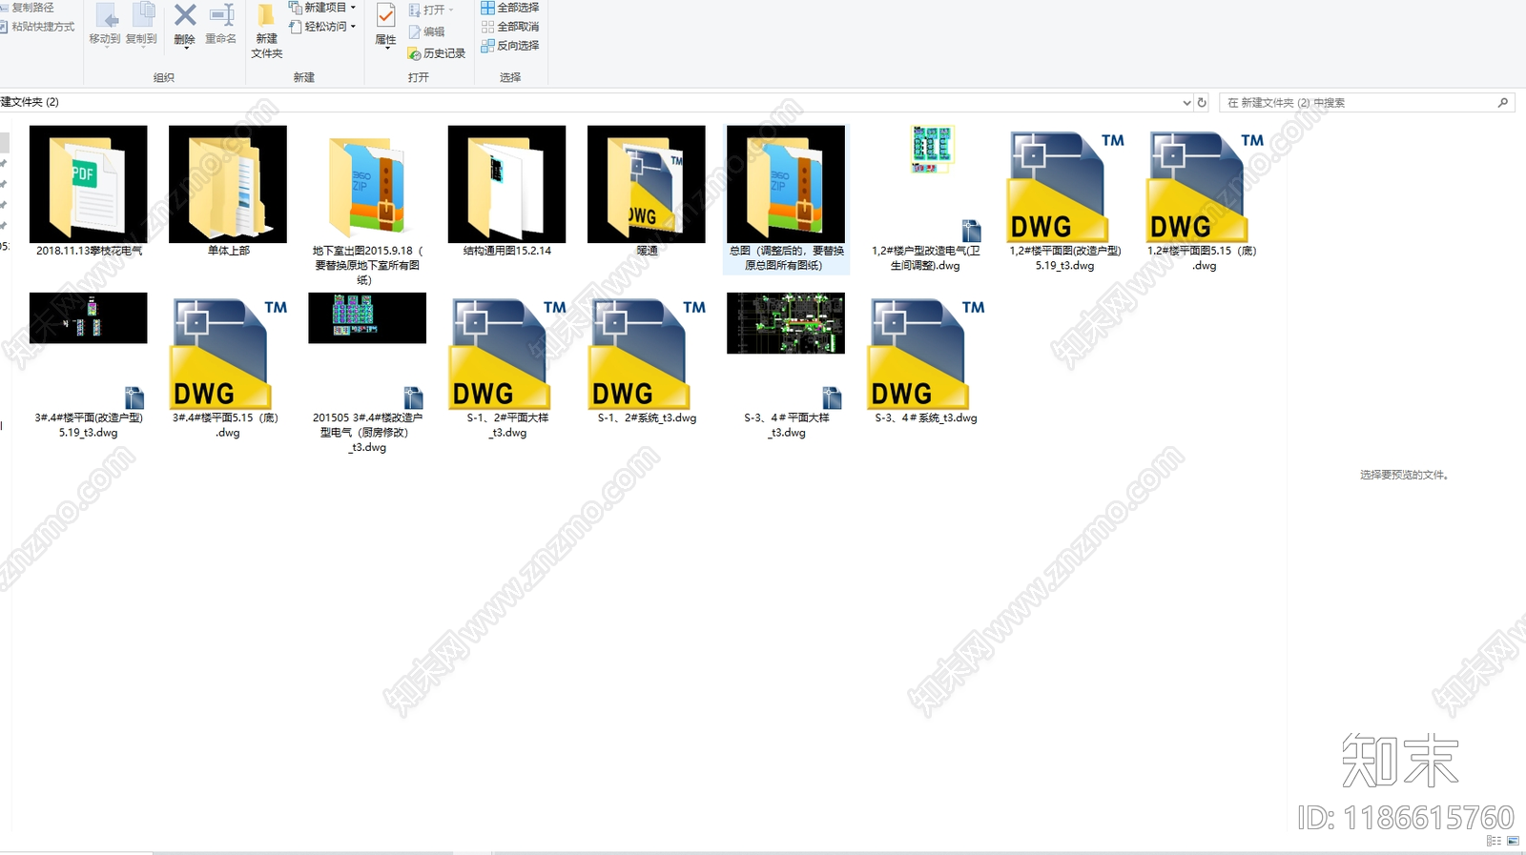1526x855 pixels.
Task: Click the 删除 (Delete) ribbon icon
Action: click(185, 25)
